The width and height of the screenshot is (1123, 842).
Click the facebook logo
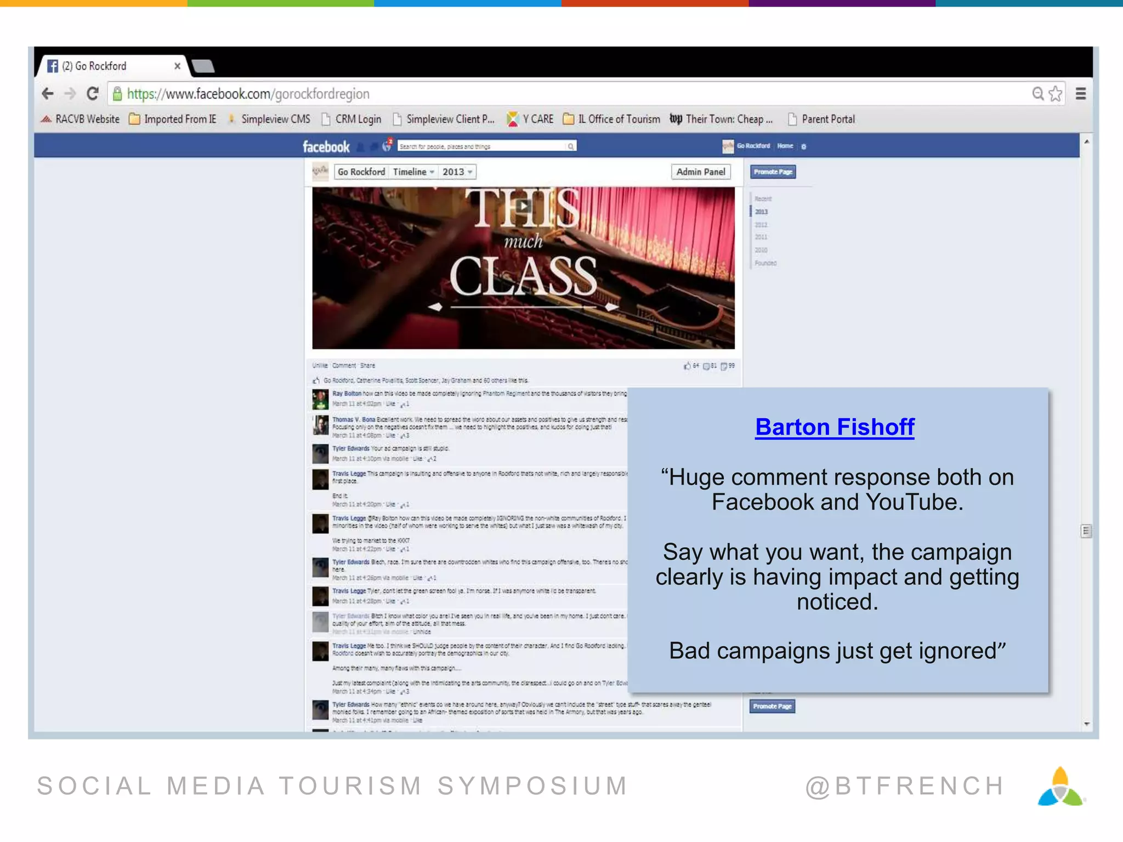point(326,146)
